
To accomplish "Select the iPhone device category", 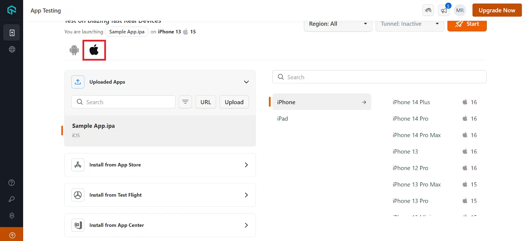I will pyautogui.click(x=321, y=102).
